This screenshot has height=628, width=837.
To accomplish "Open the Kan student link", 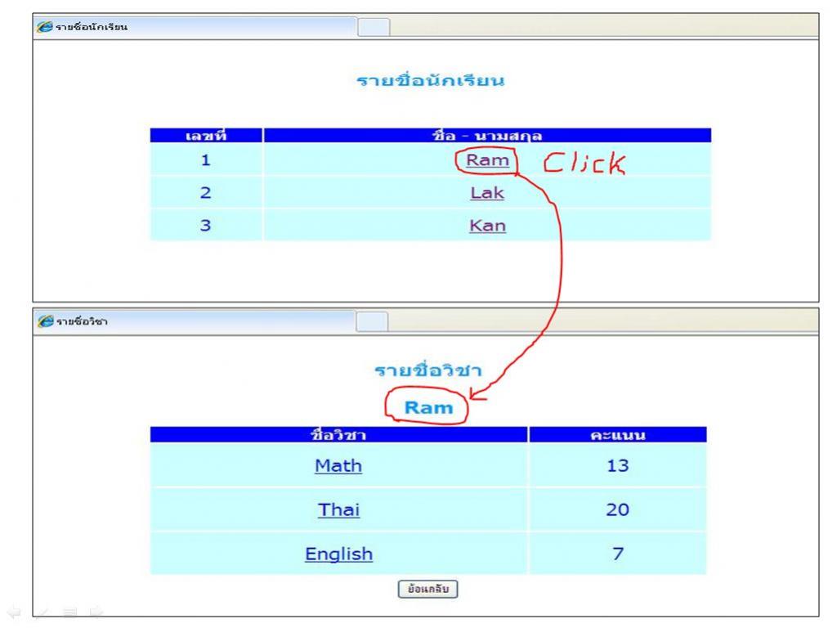I will click(487, 226).
